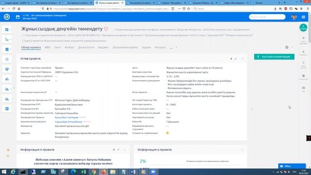Image resolution: width=311 pixels, height=175 pixels.
Task: Click the drag handle on Устав проекта
Action: point(231,59)
